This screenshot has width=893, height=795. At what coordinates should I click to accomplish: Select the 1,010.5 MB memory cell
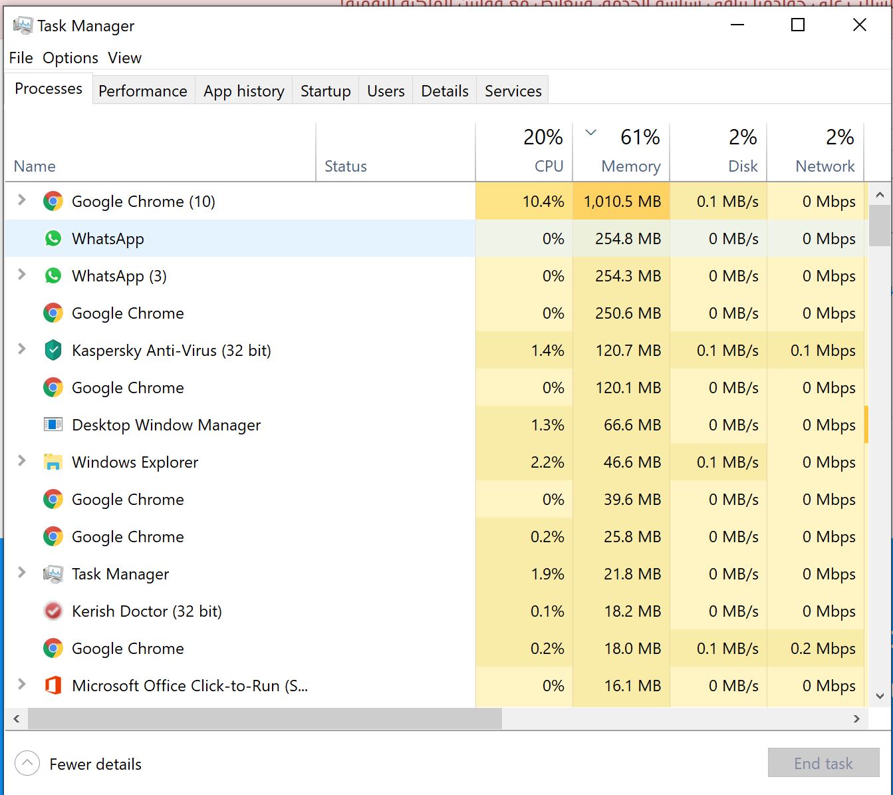tap(621, 201)
